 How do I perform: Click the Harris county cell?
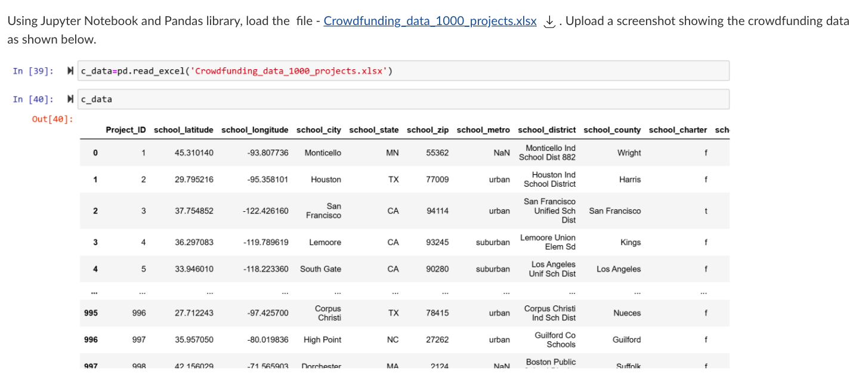(630, 180)
